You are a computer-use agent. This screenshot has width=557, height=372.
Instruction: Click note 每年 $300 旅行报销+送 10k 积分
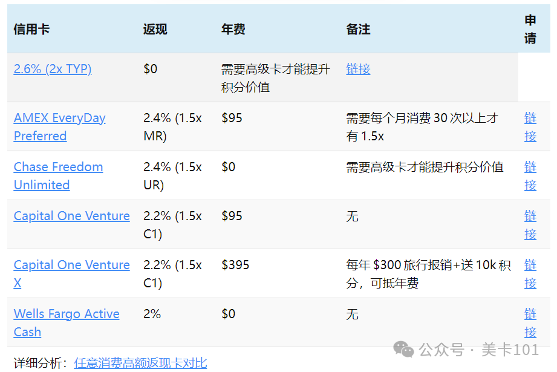(x=428, y=274)
